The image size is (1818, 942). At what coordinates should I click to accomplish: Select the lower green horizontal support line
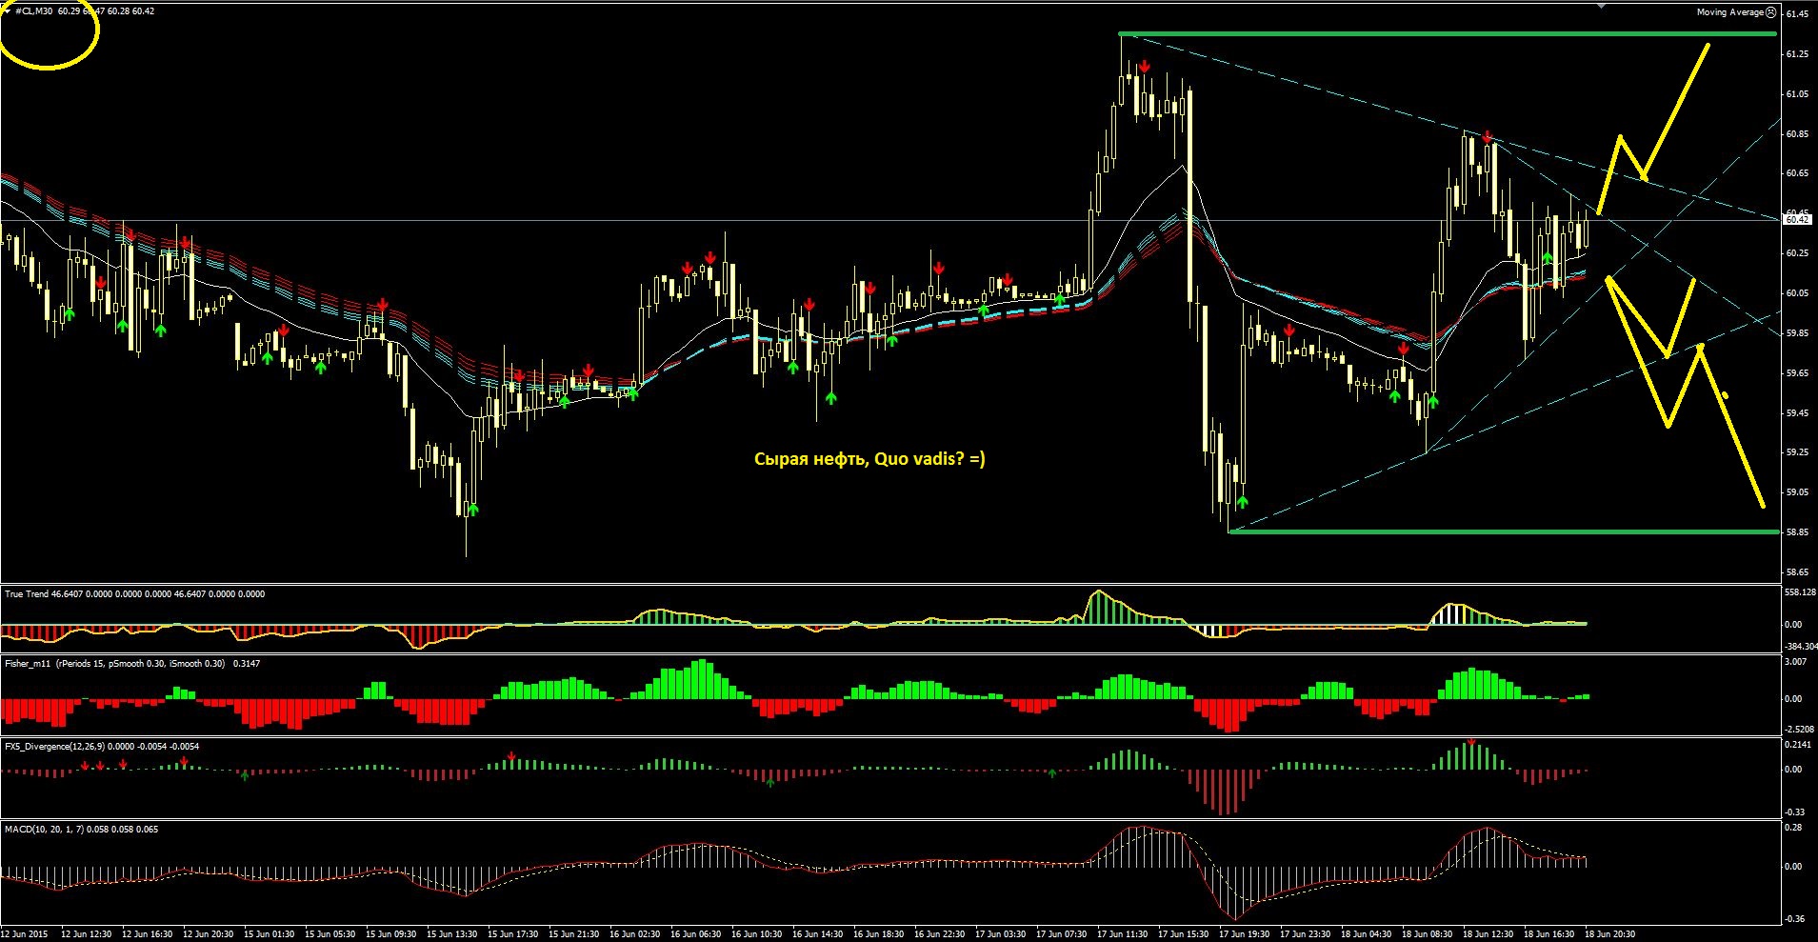(1504, 531)
